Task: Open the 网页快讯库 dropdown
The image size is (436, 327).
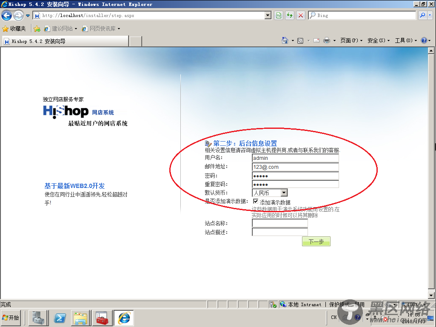Action: [x=101, y=28]
